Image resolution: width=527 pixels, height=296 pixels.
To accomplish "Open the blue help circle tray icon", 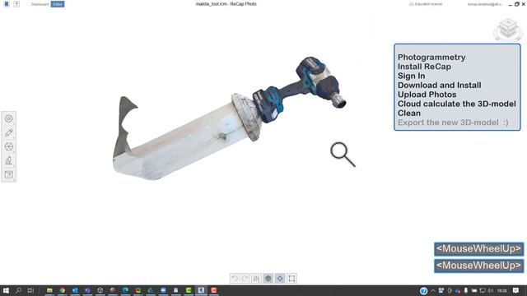I will pyautogui.click(x=423, y=290).
